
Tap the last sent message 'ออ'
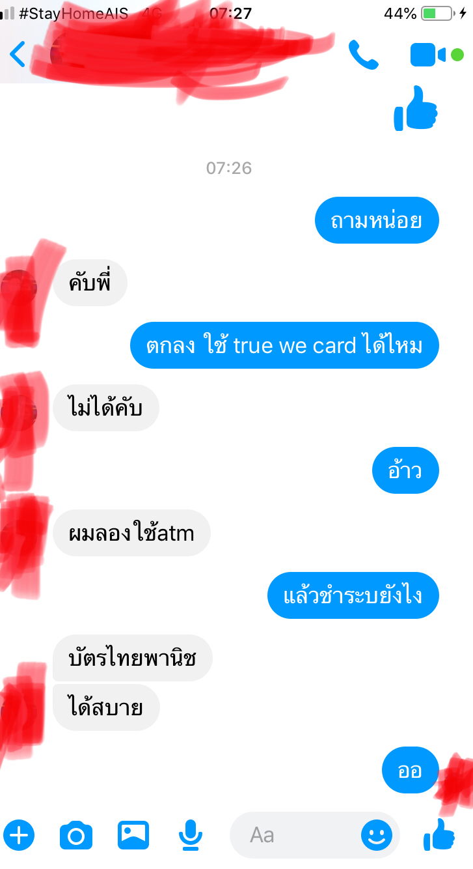point(411,770)
